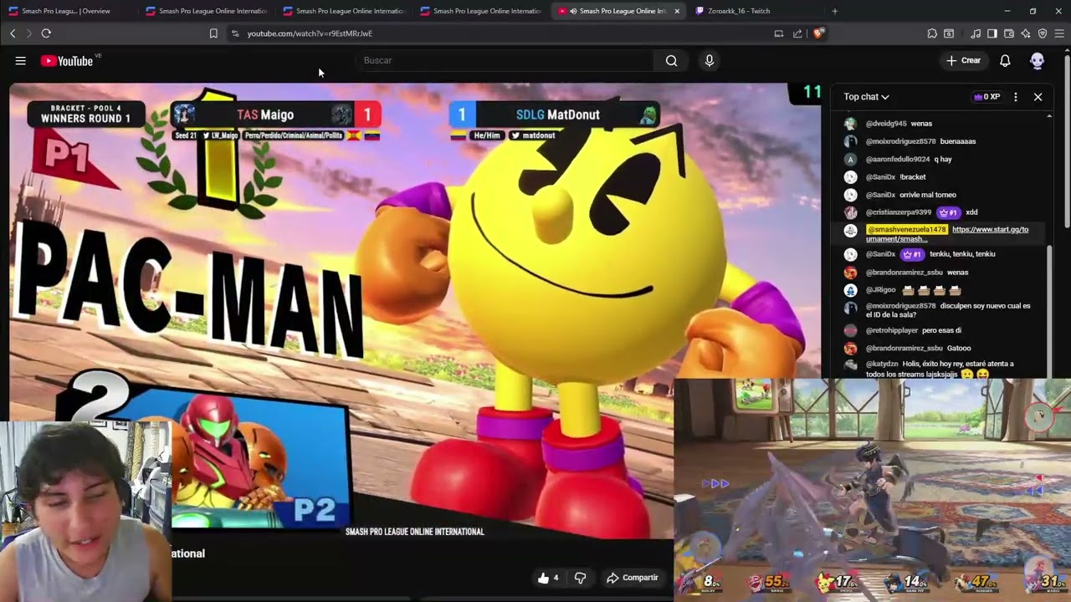Open the browser extensions puzzle icon
Image resolution: width=1071 pixels, height=602 pixels.
click(932, 33)
